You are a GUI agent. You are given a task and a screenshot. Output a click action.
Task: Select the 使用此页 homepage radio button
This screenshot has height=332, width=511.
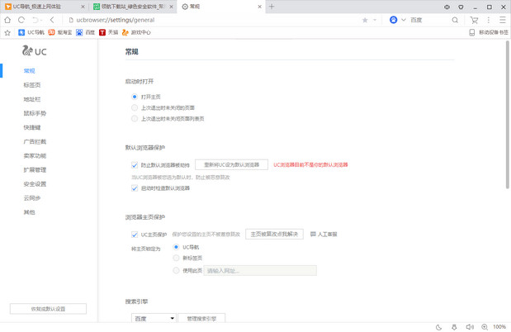176,270
